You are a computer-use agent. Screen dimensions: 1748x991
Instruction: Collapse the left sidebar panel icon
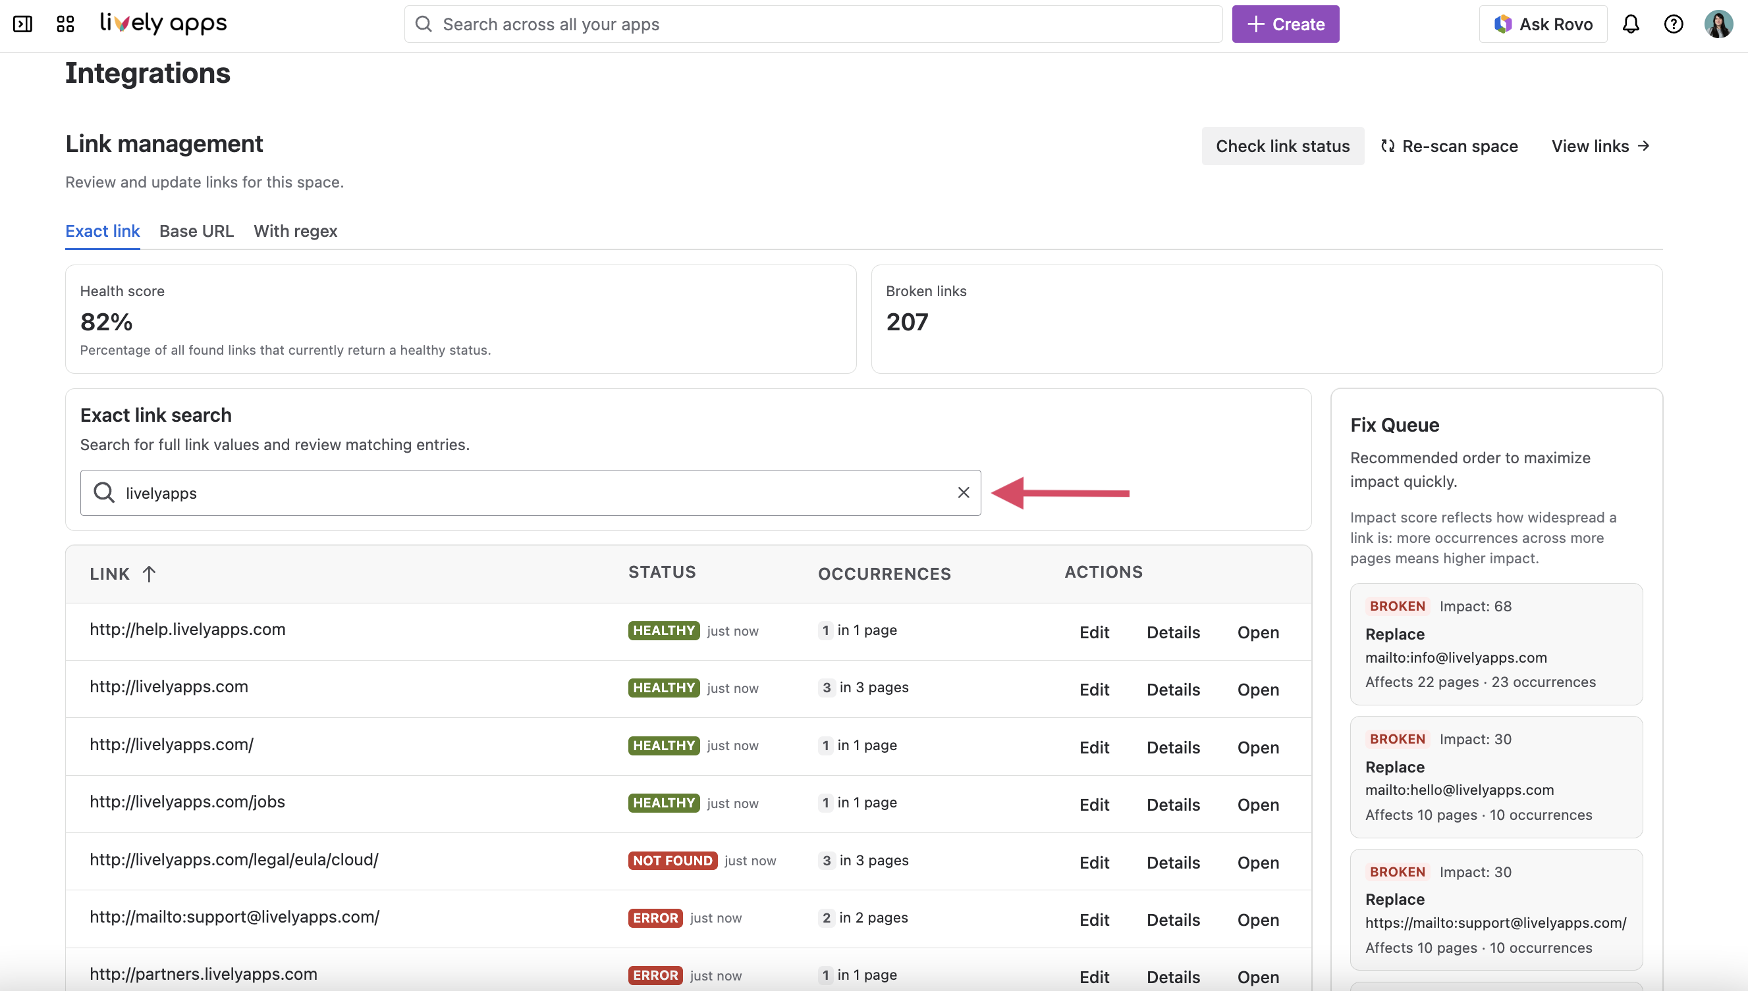point(22,23)
